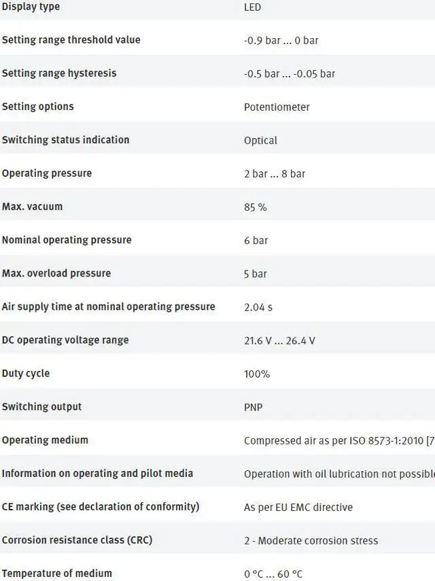Click the 'Display type' row label
The height and width of the screenshot is (581, 435).
tap(31, 7)
